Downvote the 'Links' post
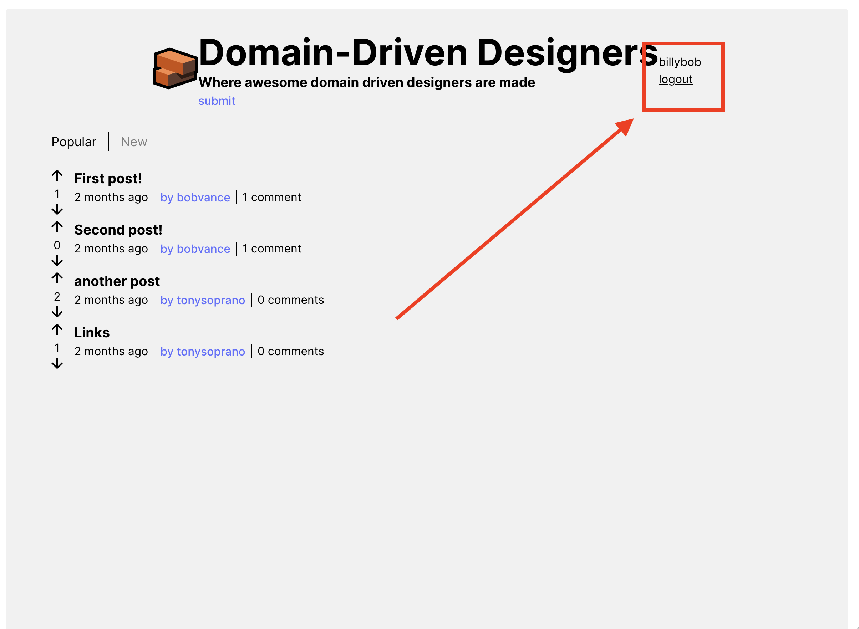The image size is (859, 629). tap(57, 363)
